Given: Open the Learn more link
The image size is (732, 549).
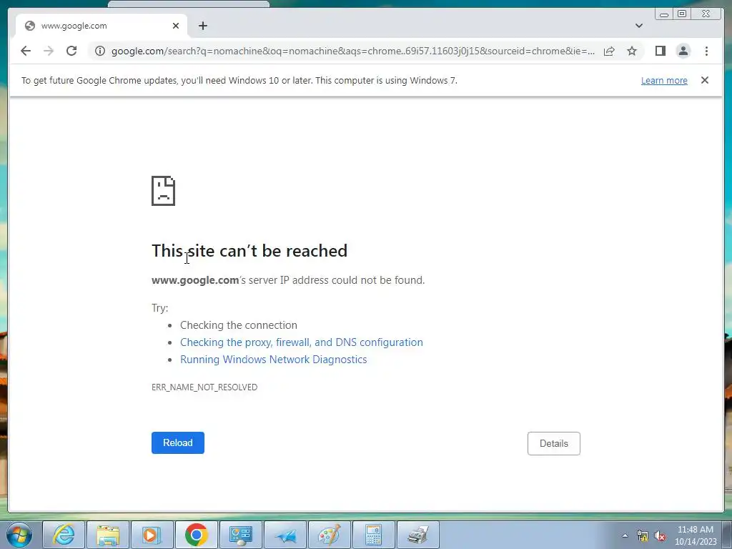Looking at the screenshot, I should [664, 80].
